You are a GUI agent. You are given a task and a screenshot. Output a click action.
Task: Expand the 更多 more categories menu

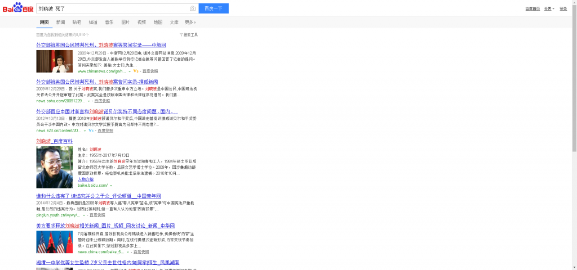click(x=190, y=22)
